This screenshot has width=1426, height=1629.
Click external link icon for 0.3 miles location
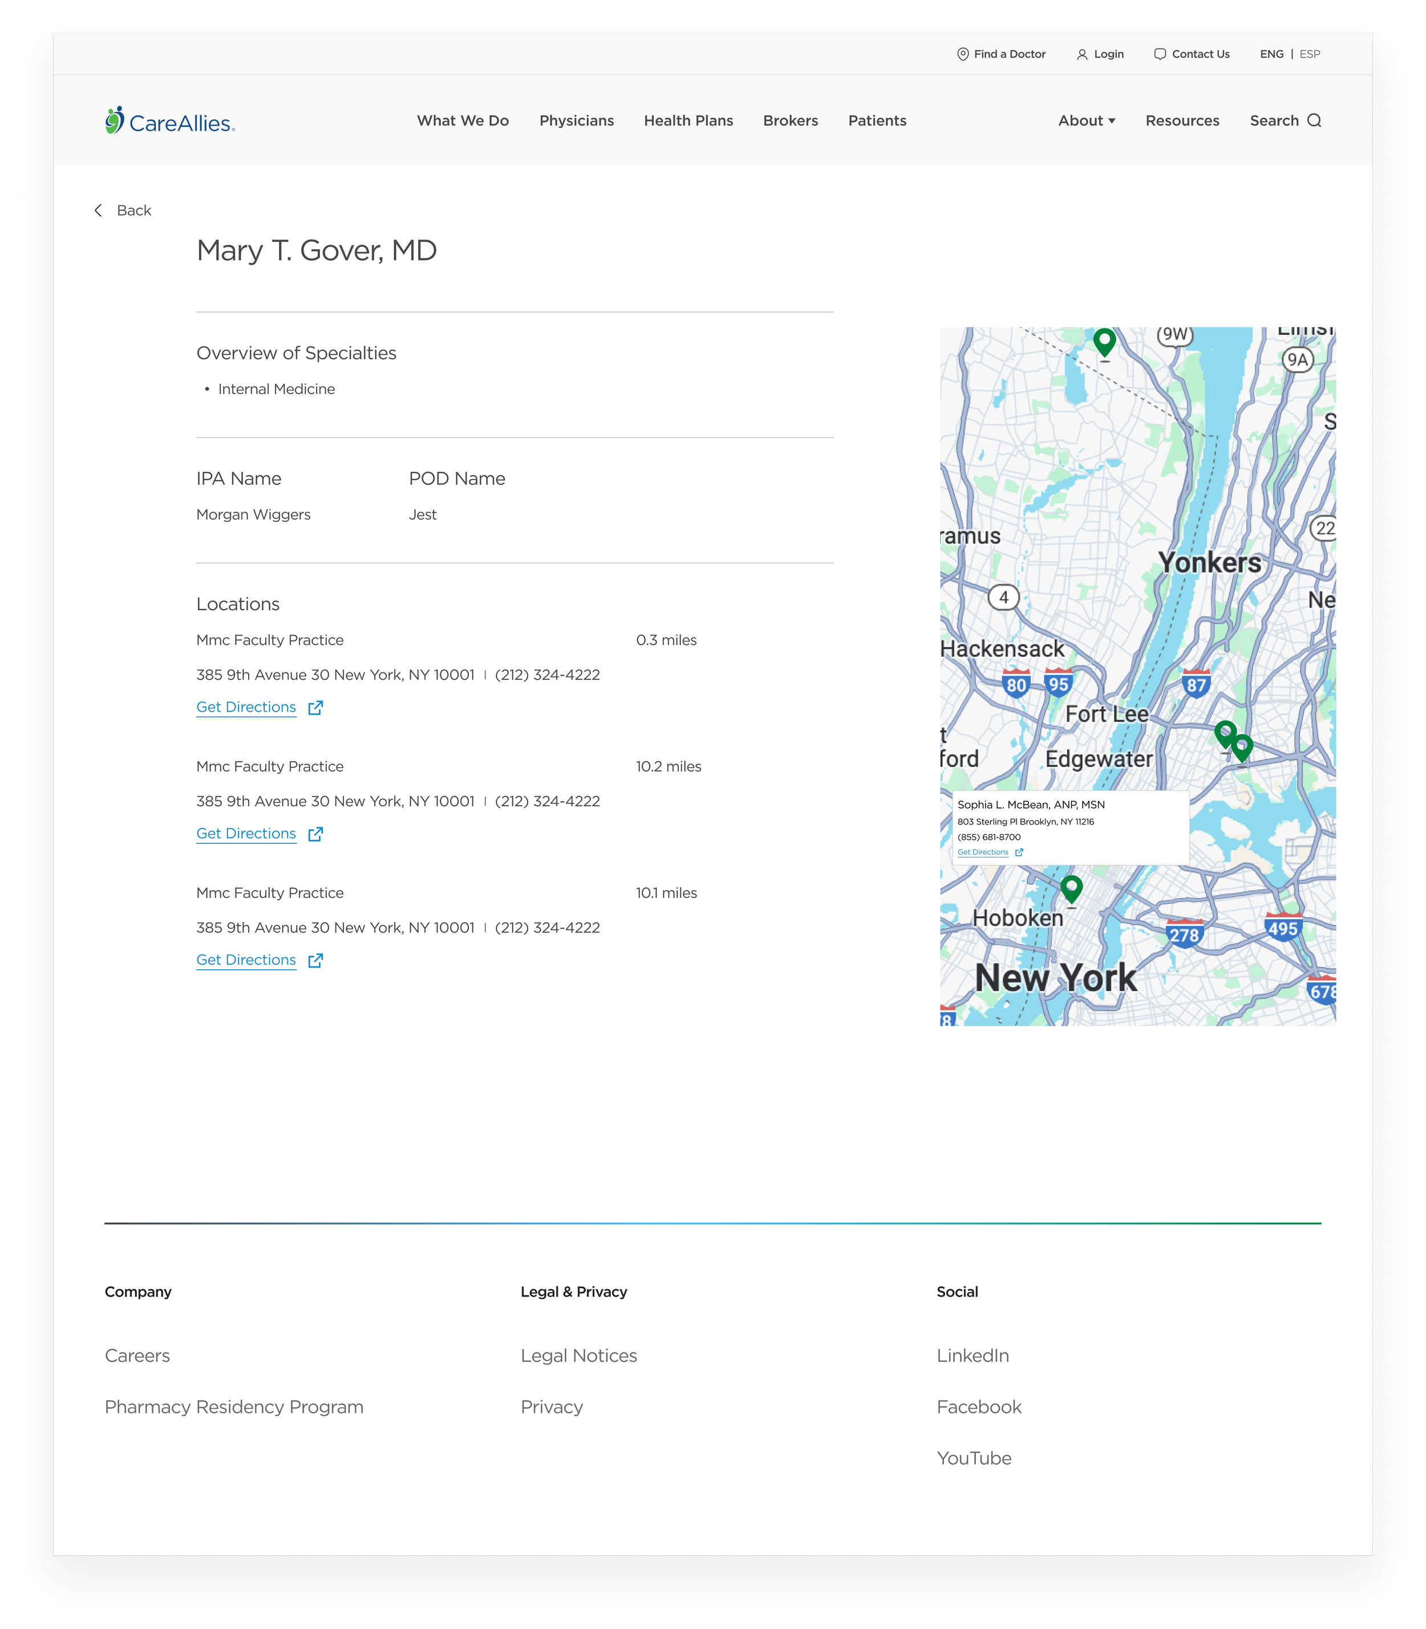[x=315, y=707]
